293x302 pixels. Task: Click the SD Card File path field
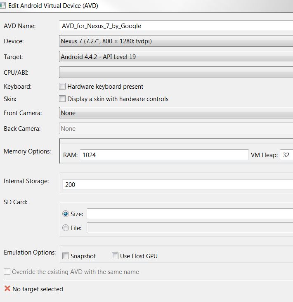[x=189, y=228]
